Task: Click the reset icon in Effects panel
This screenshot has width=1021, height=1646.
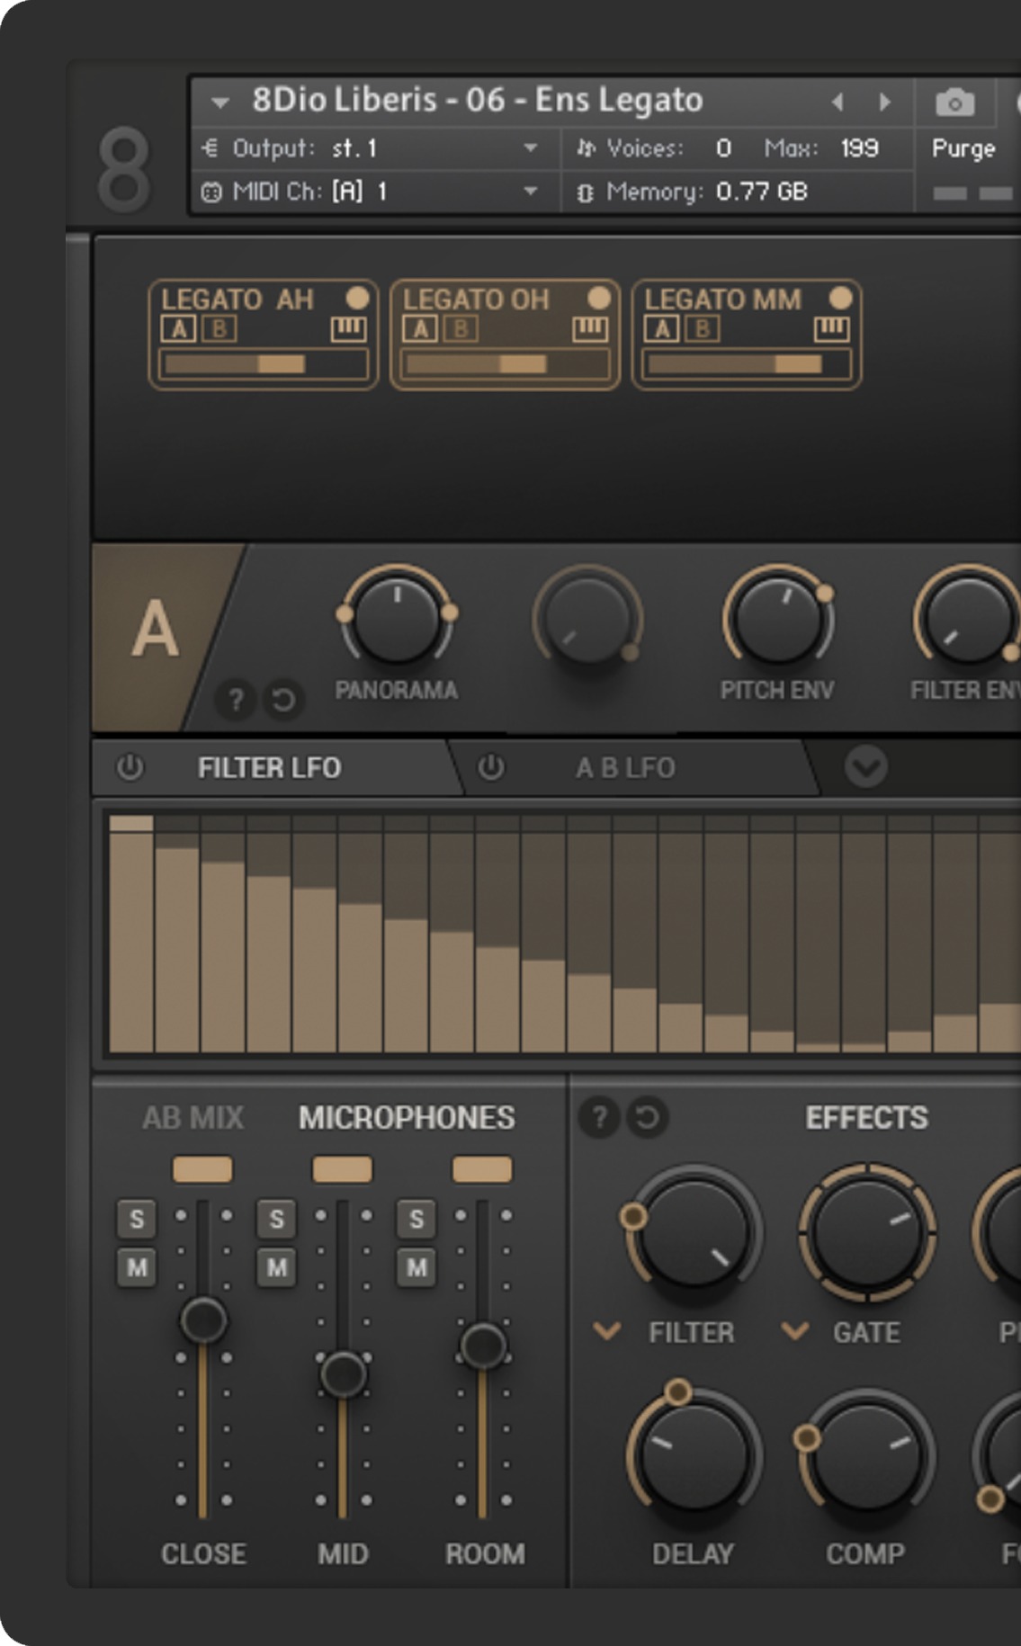Action: 647,1118
